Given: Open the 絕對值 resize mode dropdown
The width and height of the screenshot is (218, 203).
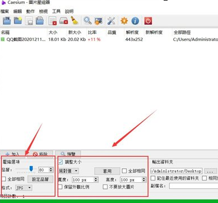Looking at the screenshot, I should pyautogui.click(x=68, y=171).
